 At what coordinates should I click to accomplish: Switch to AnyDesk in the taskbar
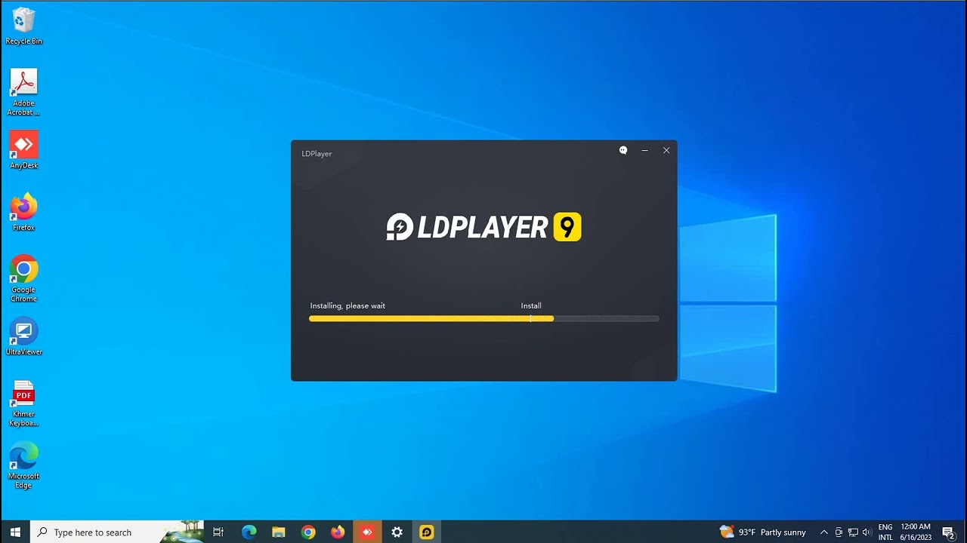367,532
